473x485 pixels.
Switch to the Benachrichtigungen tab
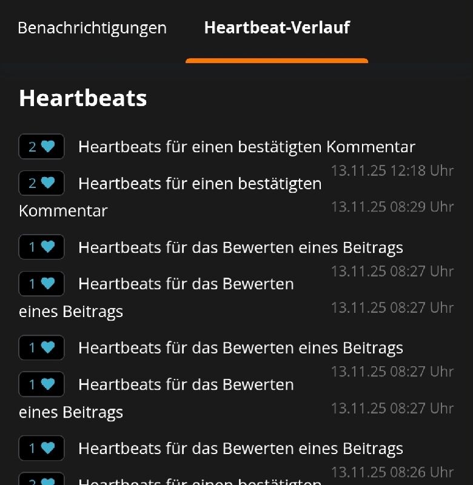(x=92, y=28)
